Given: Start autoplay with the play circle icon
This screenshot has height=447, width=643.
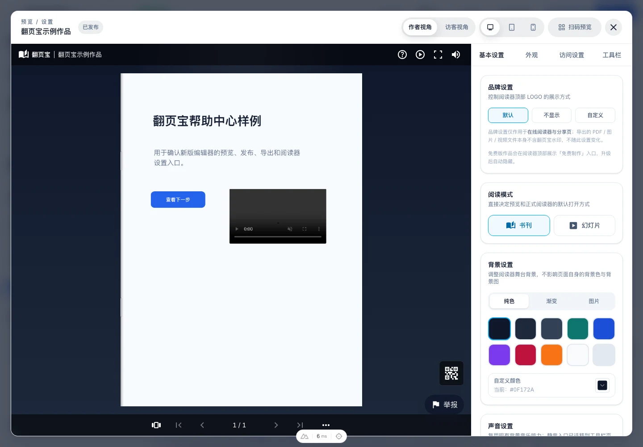Looking at the screenshot, I should coord(420,55).
